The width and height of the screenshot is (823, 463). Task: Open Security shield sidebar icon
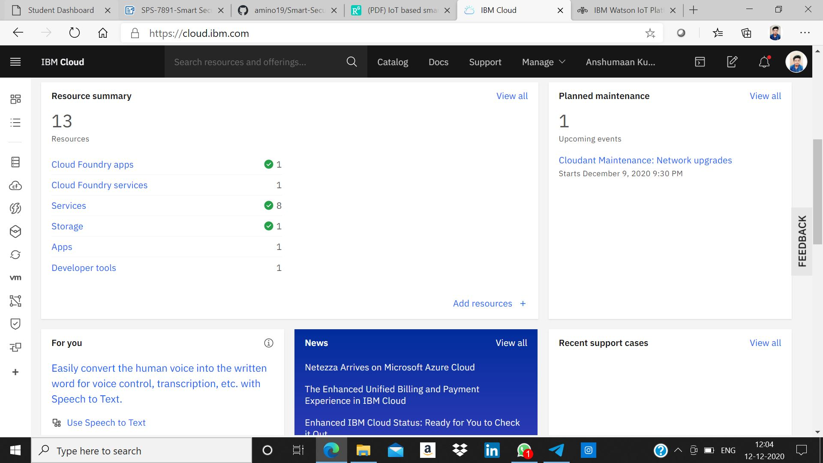[x=15, y=324]
